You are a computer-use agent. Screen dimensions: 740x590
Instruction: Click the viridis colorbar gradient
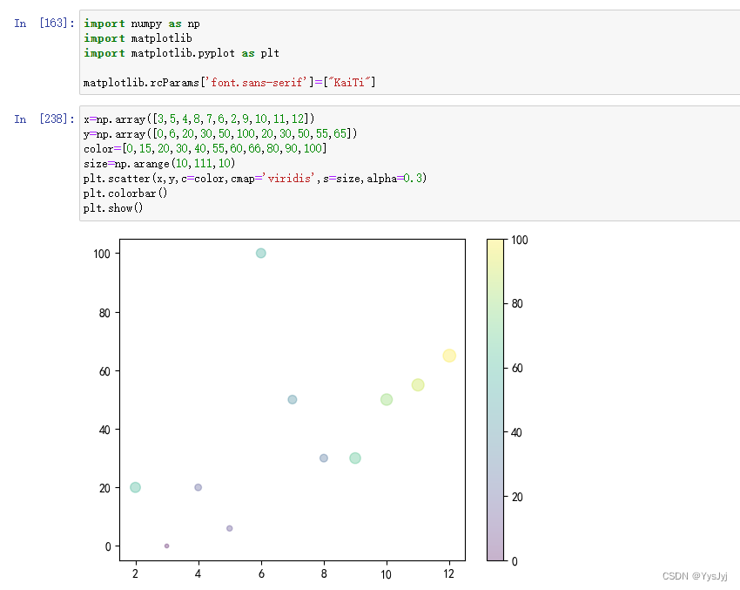point(495,400)
